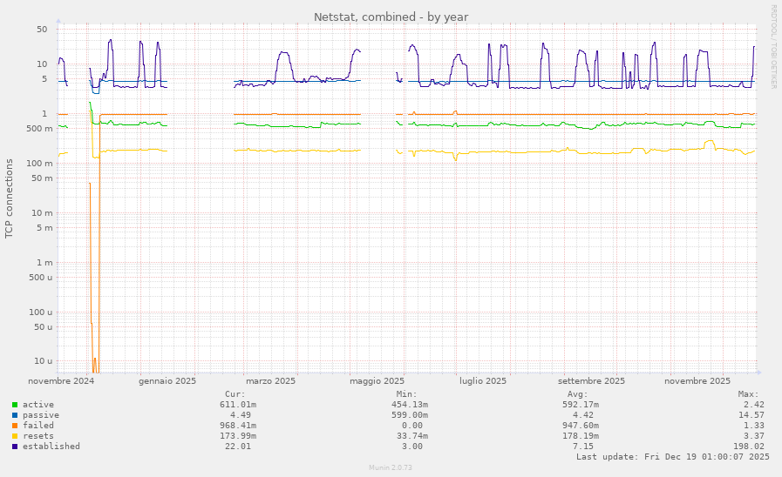Viewport: 782px width, 477px height.
Task: Click the 'Avg:' column header
Action: pyautogui.click(x=577, y=394)
